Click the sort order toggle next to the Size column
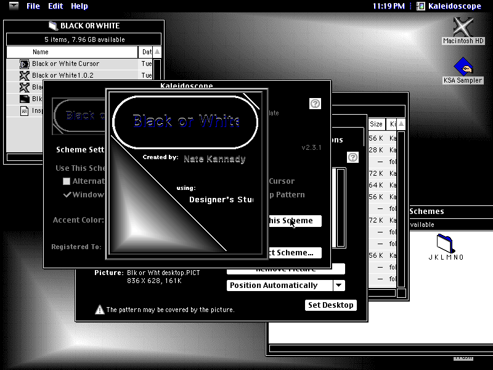493x370 pixels. [401, 124]
